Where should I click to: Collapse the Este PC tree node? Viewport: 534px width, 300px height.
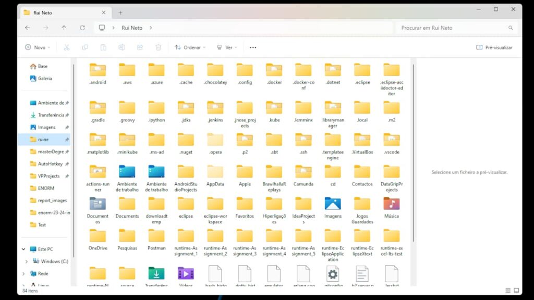[23, 249]
